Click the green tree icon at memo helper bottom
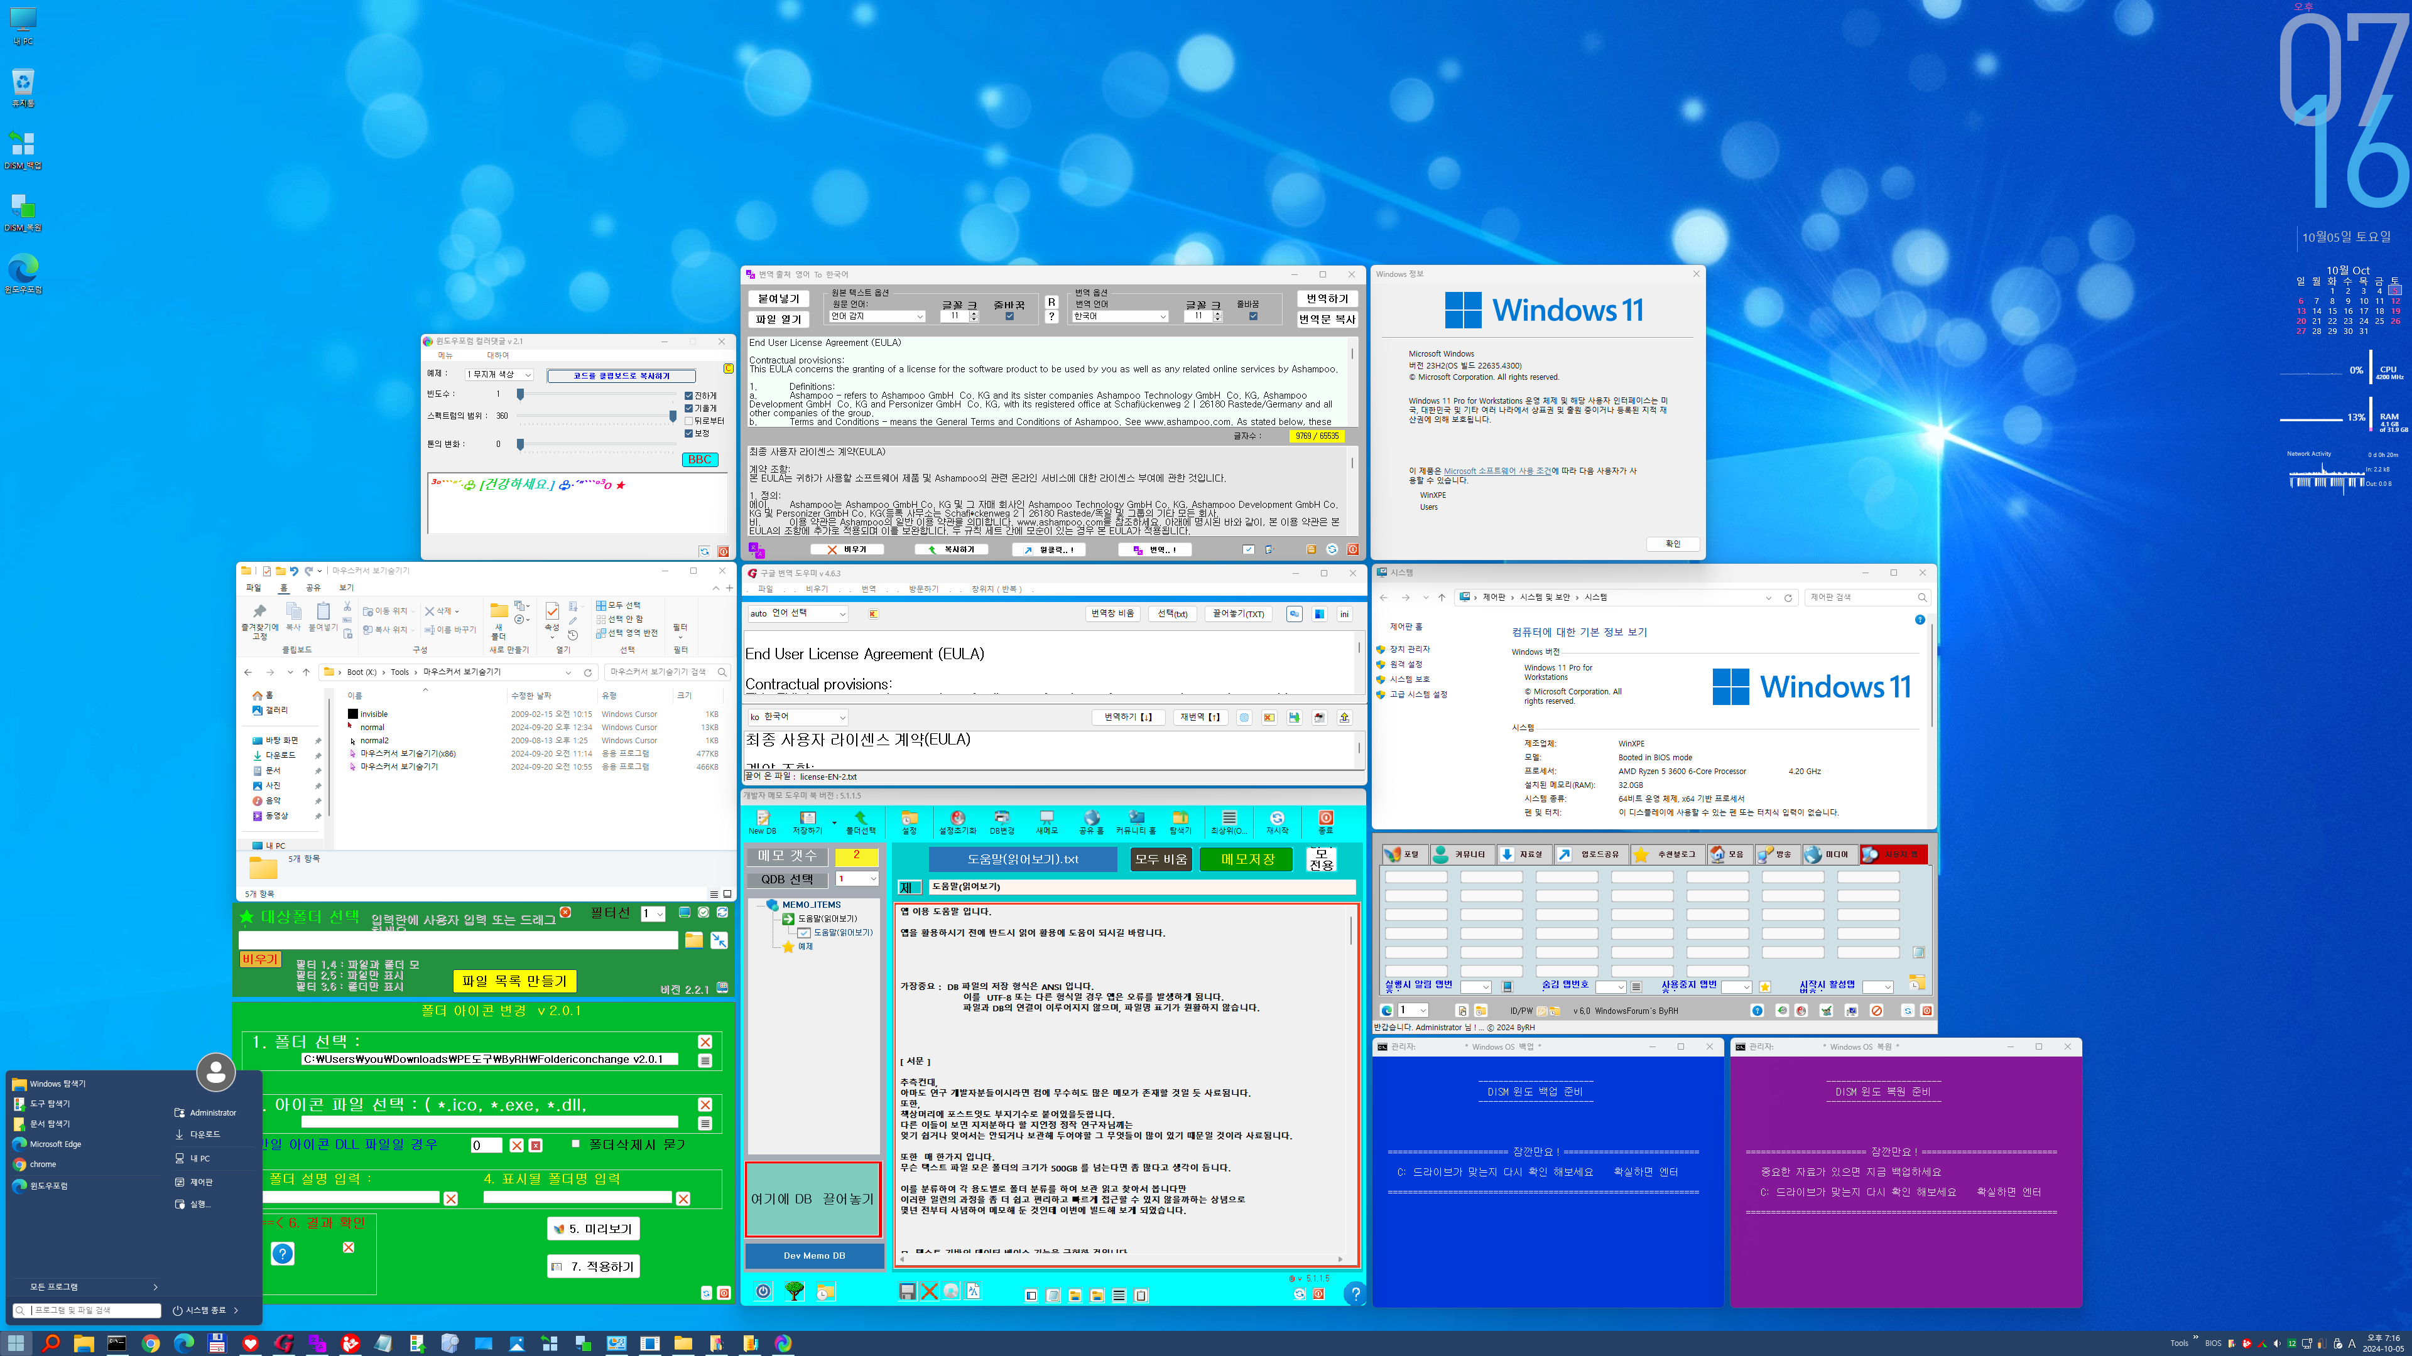 pos(794,1291)
